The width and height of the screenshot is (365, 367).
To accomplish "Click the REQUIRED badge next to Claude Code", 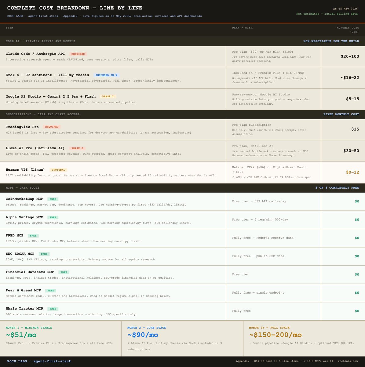I will click(x=78, y=54).
